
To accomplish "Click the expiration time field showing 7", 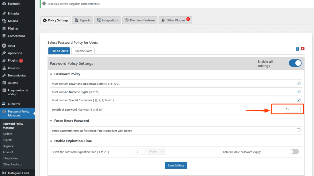I will pos(140,151).
